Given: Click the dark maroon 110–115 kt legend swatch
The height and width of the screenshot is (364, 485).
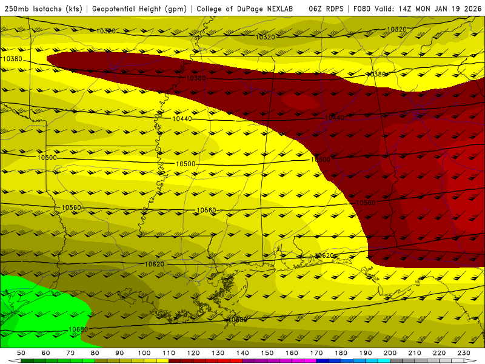Looking at the screenshot, I should coord(175,361).
